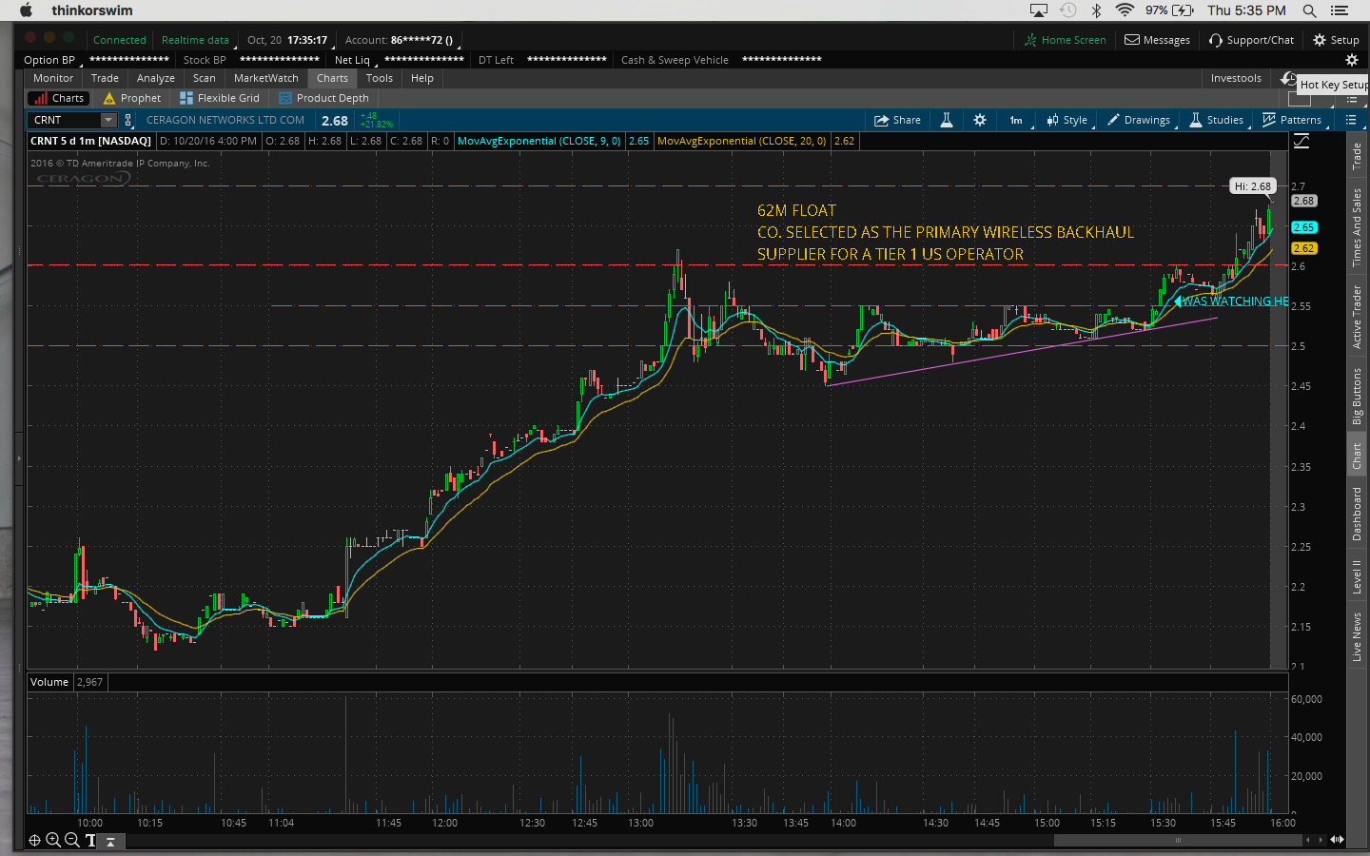Open the 1m timeframe dropdown

(1016, 120)
